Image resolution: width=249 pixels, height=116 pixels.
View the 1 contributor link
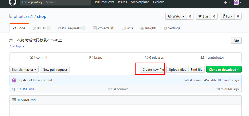[x=212, y=57]
